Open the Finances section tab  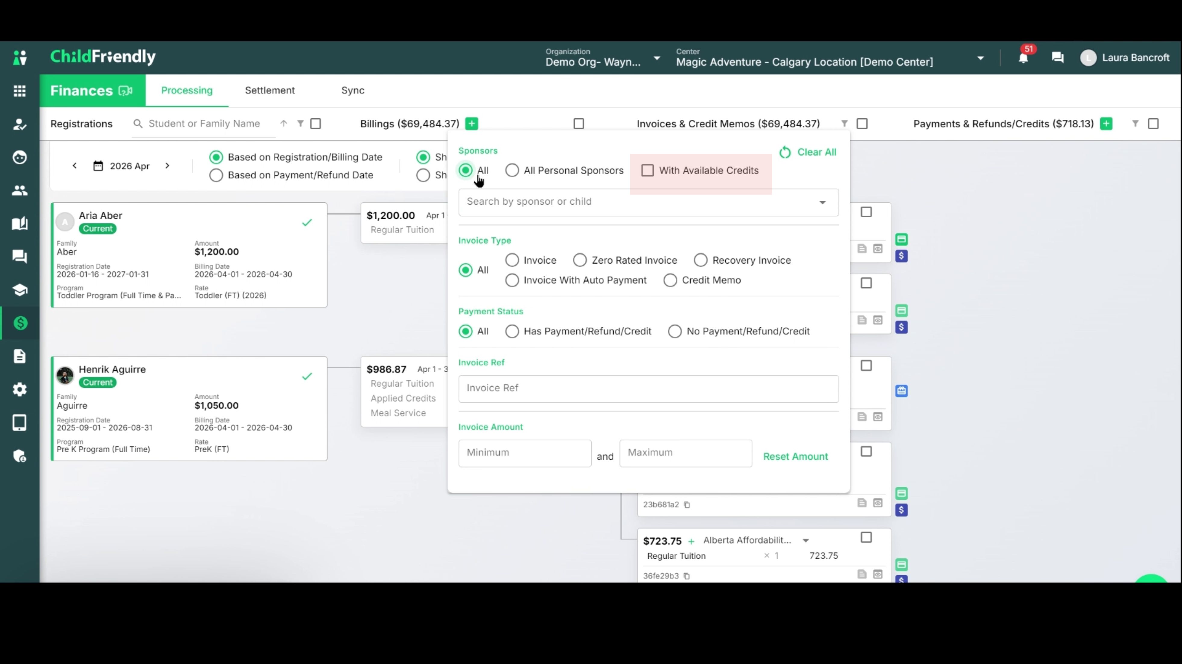(93, 91)
